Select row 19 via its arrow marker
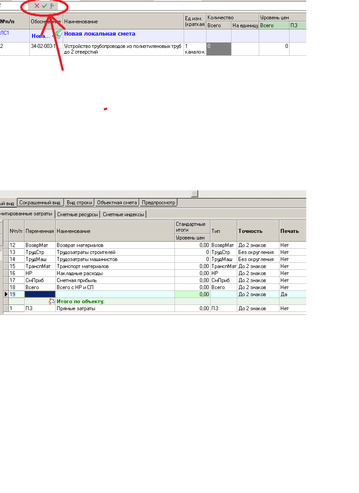The height and width of the screenshot is (493, 359). point(6,294)
